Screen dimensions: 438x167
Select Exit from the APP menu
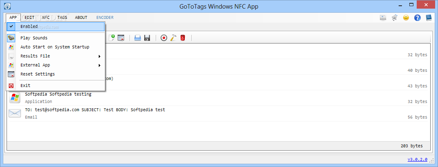(x=55, y=86)
